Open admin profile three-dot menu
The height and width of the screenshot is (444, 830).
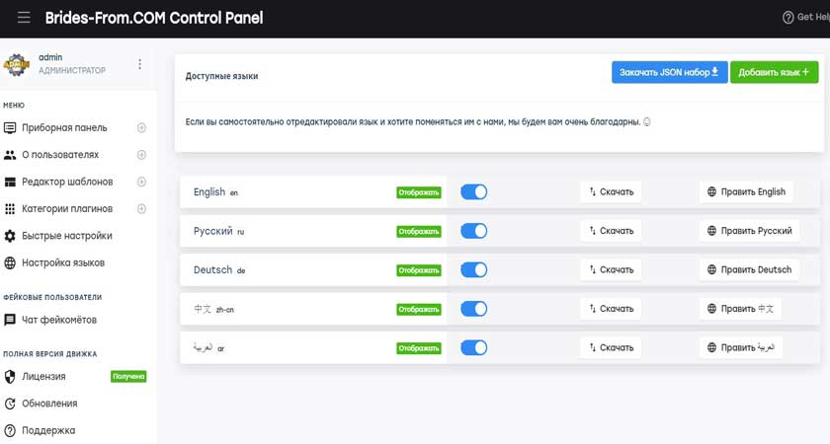139,64
